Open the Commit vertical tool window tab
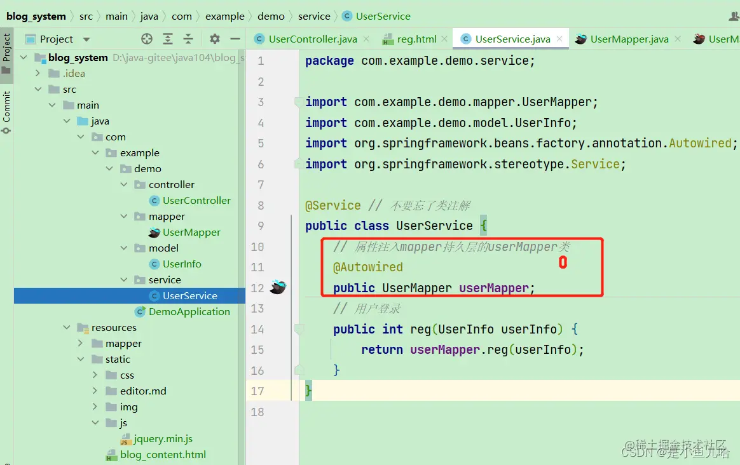The image size is (740, 465). pos(6,112)
